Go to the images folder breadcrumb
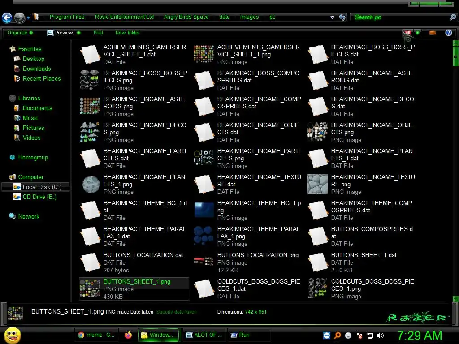The image size is (459, 344). click(x=249, y=17)
